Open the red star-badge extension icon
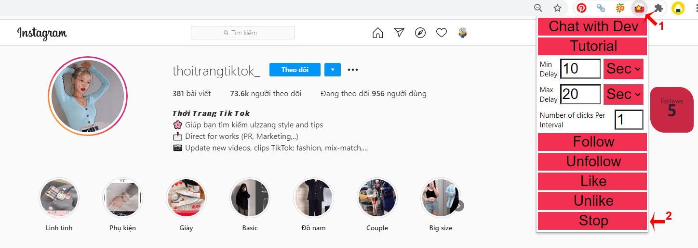The image size is (698, 248). click(x=639, y=8)
